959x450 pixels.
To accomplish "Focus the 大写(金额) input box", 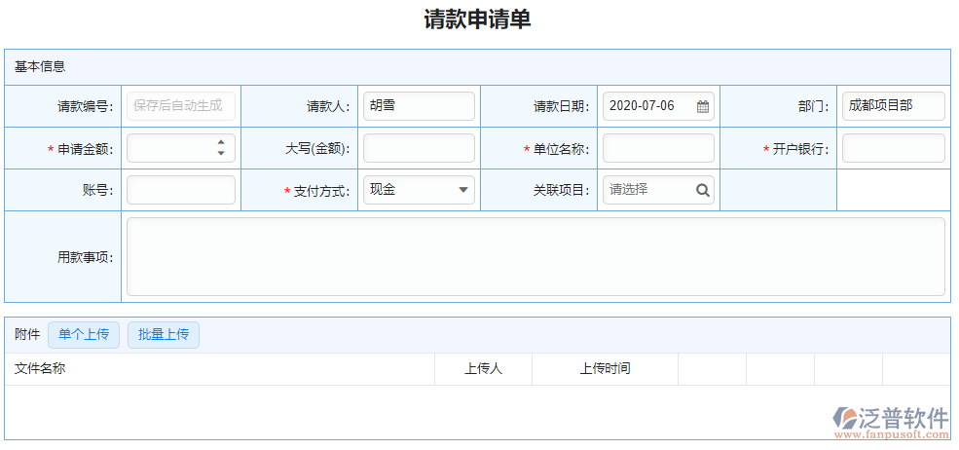I will [x=419, y=148].
